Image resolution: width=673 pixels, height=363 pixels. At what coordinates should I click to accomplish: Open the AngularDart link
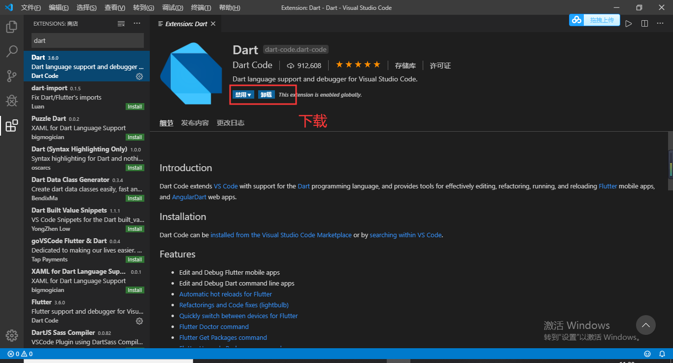click(x=189, y=197)
